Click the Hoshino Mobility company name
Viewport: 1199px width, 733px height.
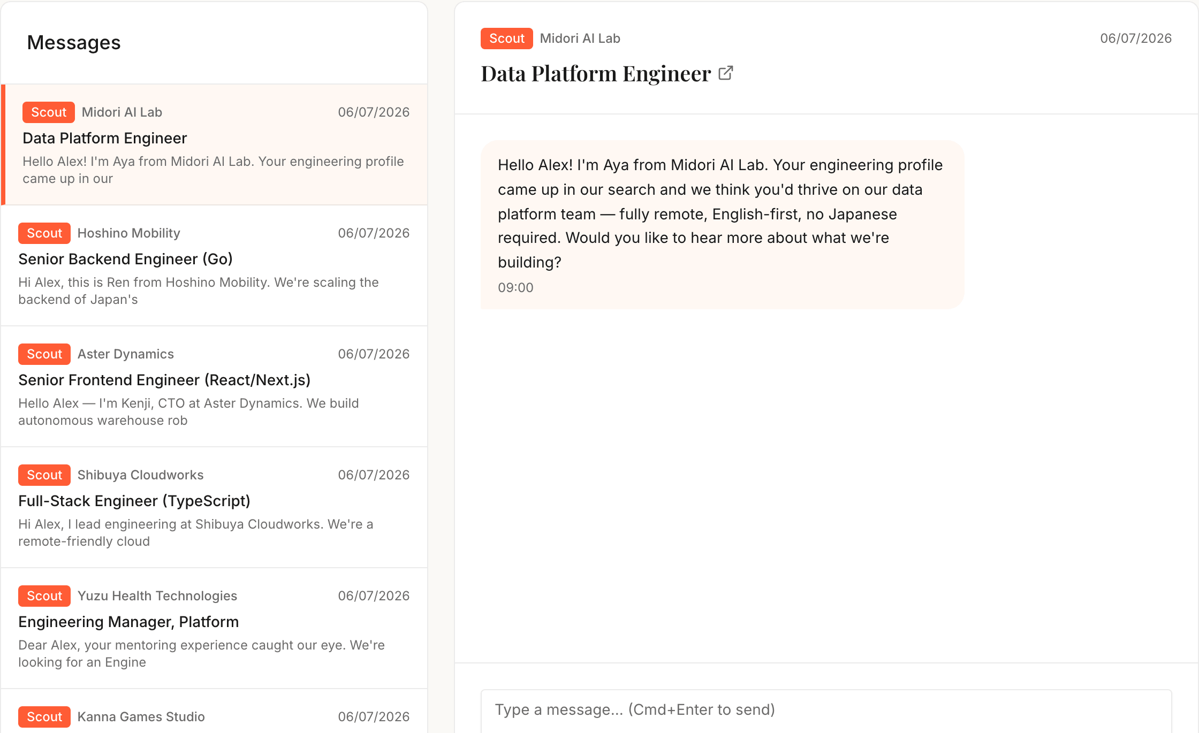(128, 233)
